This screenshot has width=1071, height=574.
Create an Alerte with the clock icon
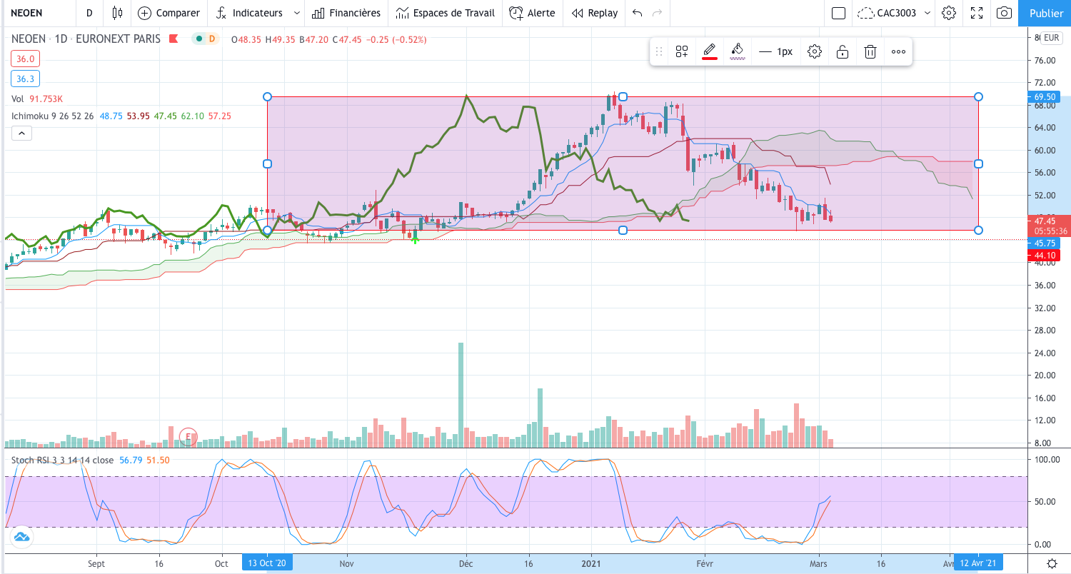click(x=532, y=13)
